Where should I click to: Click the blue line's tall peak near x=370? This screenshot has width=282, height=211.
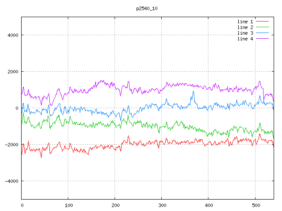(x=193, y=92)
